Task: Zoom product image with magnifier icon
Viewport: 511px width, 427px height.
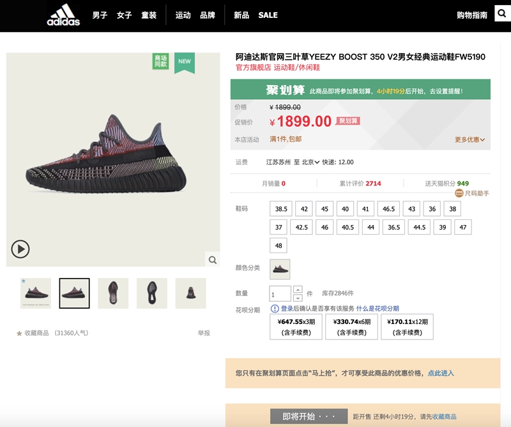Action: 213,260
